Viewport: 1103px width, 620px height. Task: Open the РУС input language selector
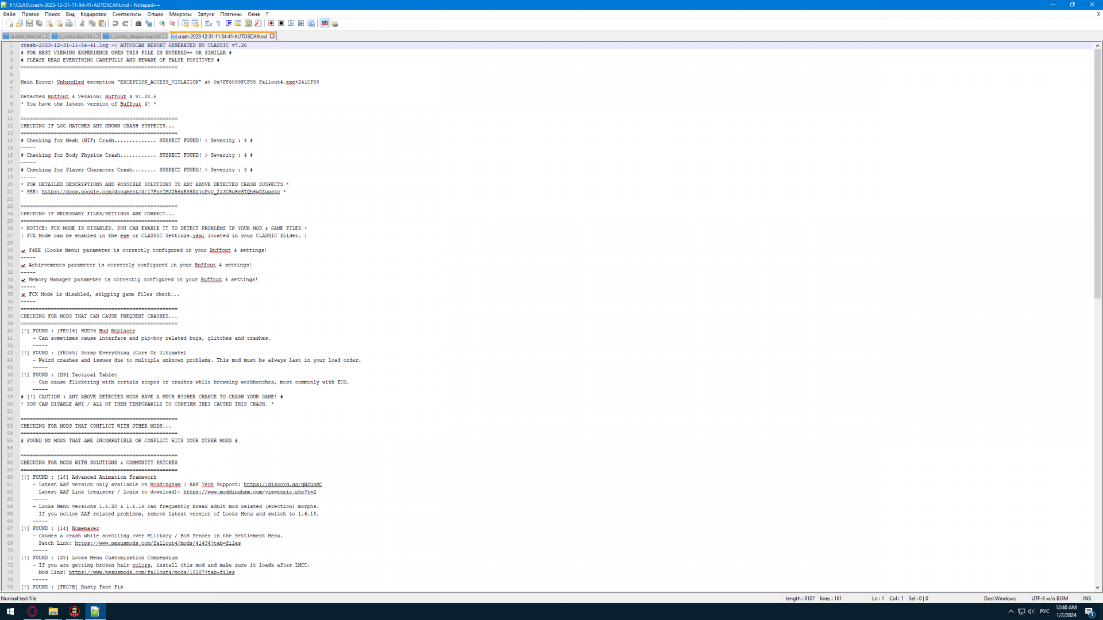tap(1044, 611)
